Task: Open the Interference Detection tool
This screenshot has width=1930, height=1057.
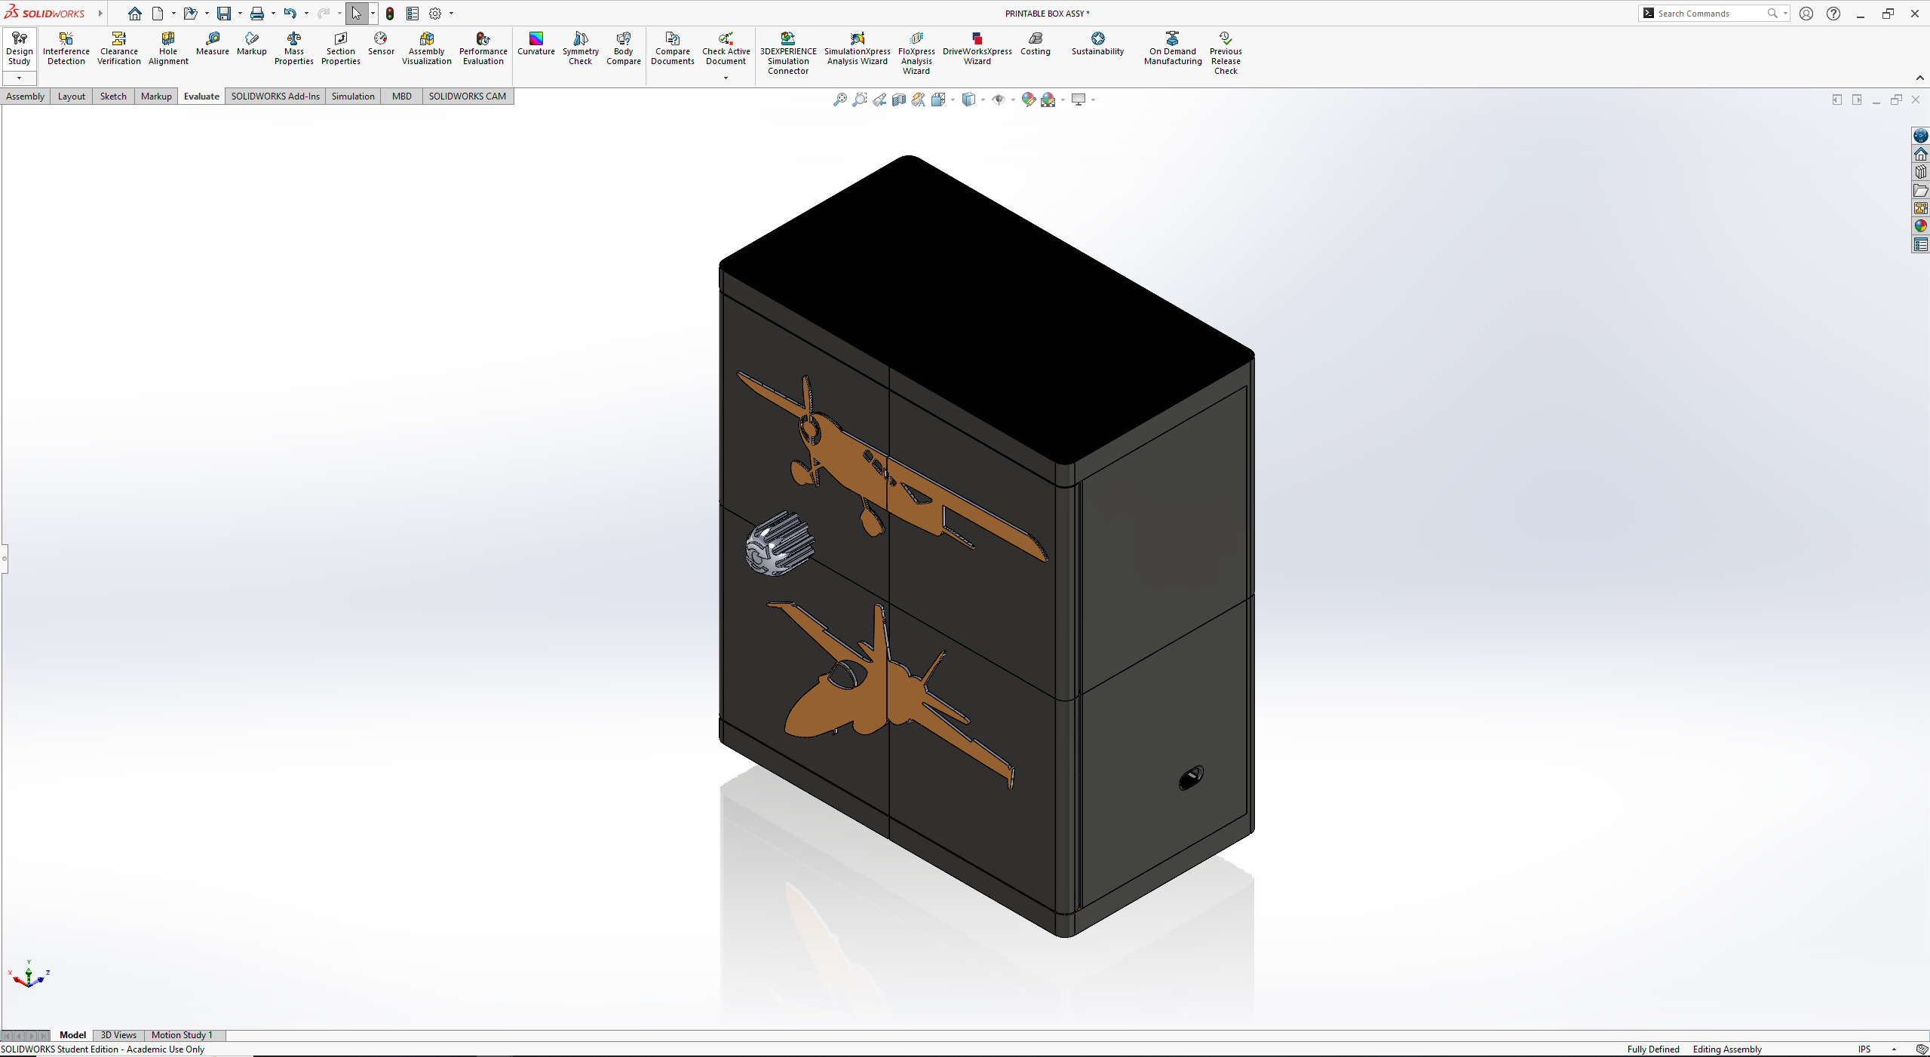Action: tap(66, 48)
